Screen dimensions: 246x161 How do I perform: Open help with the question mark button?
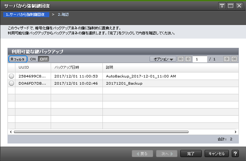point(235,154)
